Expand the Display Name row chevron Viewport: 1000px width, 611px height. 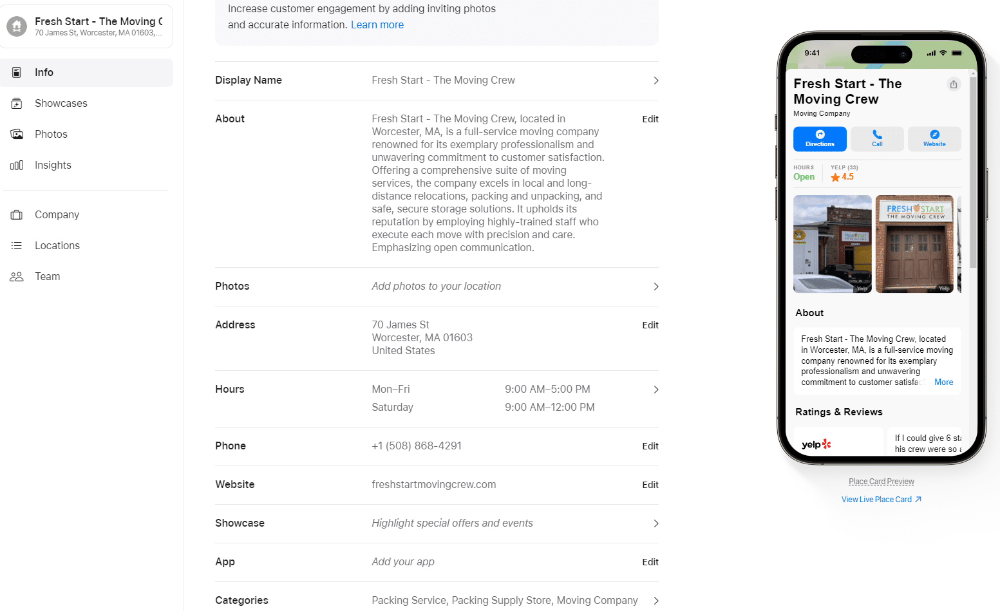tap(656, 80)
